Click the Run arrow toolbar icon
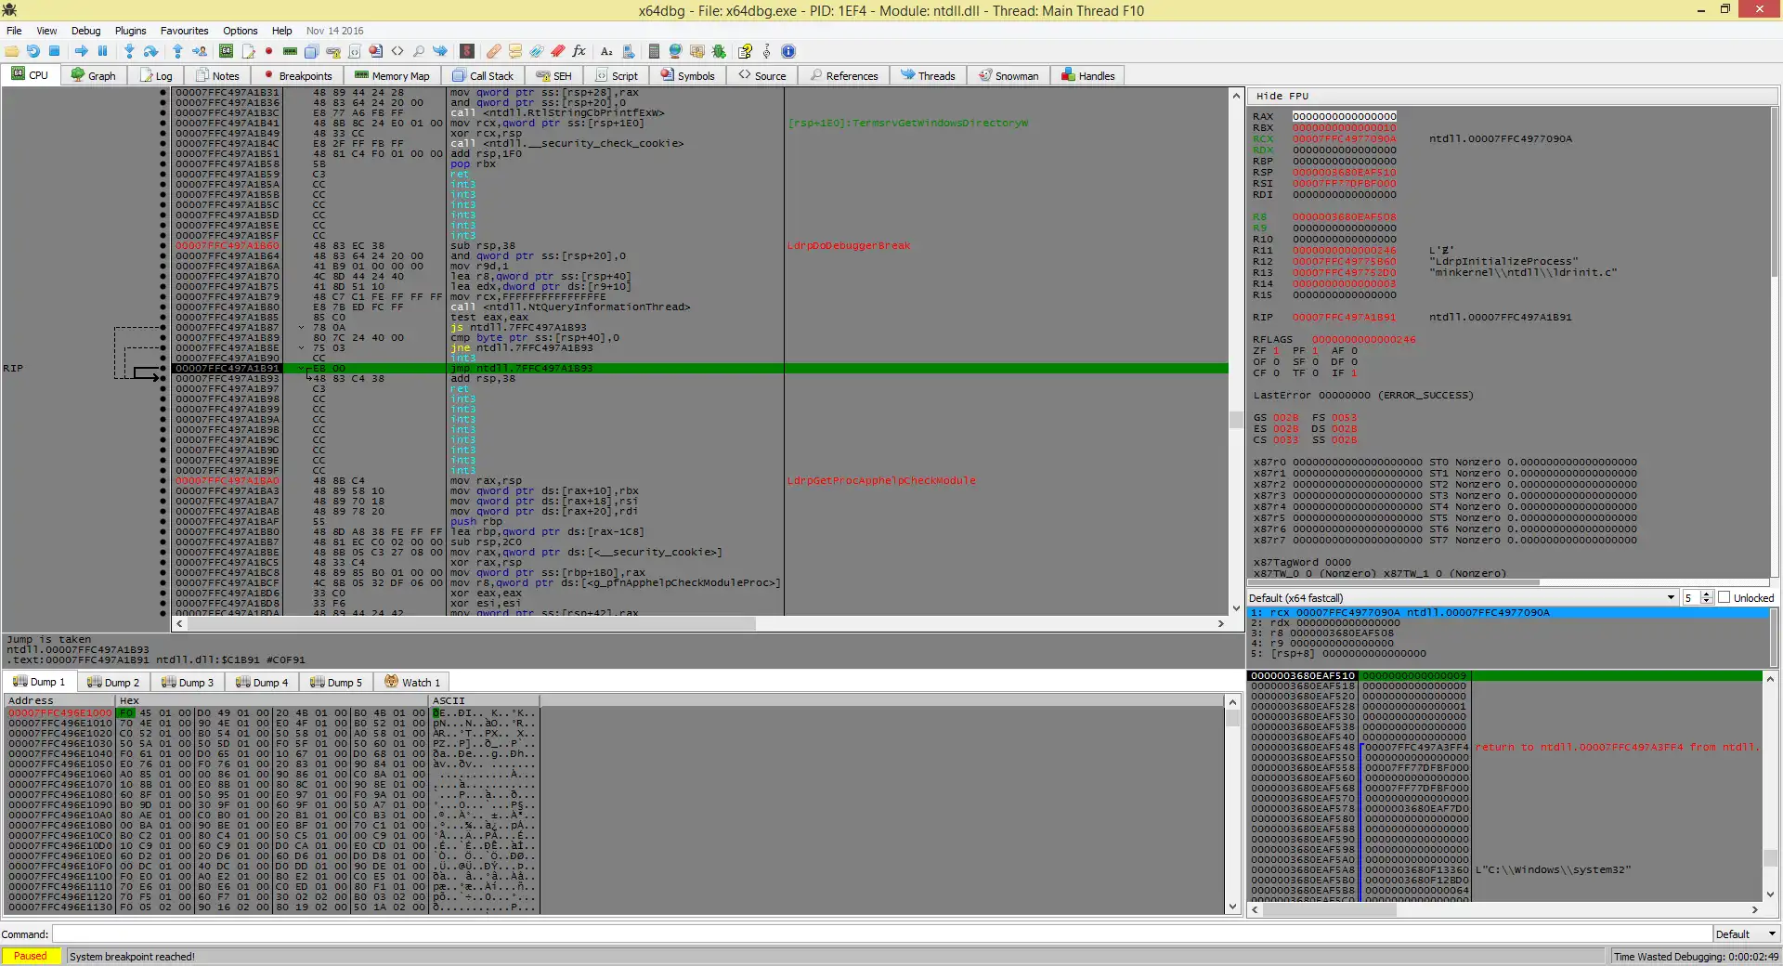Screen dimensions: 1783x966 tap(82, 51)
